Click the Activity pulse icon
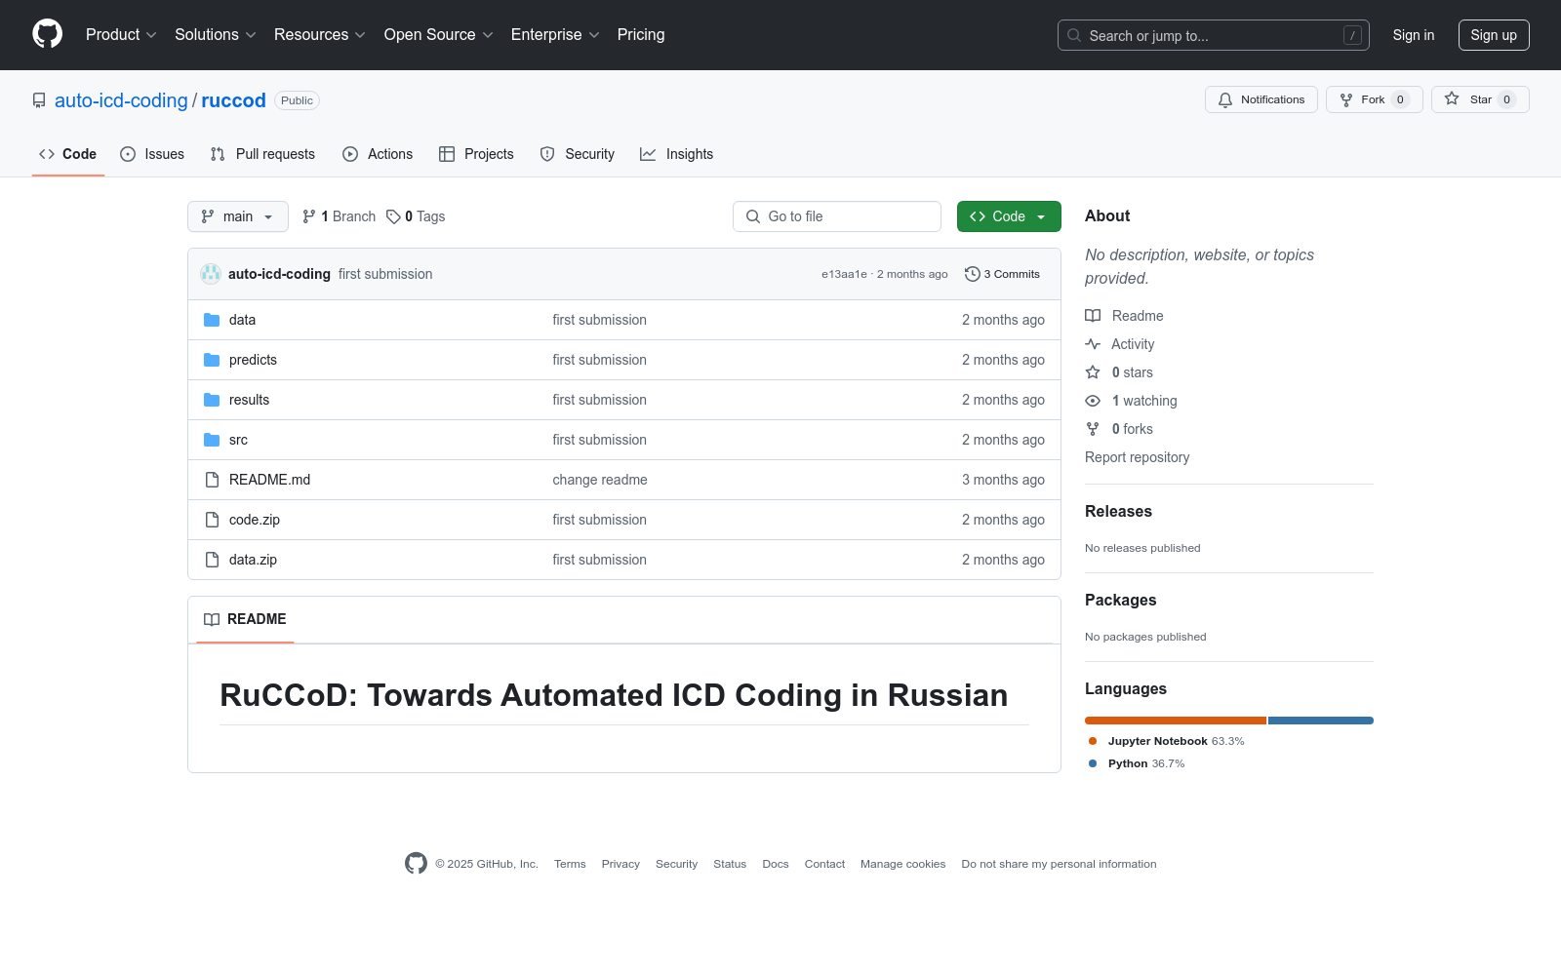The width and height of the screenshot is (1561, 975). pyautogui.click(x=1093, y=344)
